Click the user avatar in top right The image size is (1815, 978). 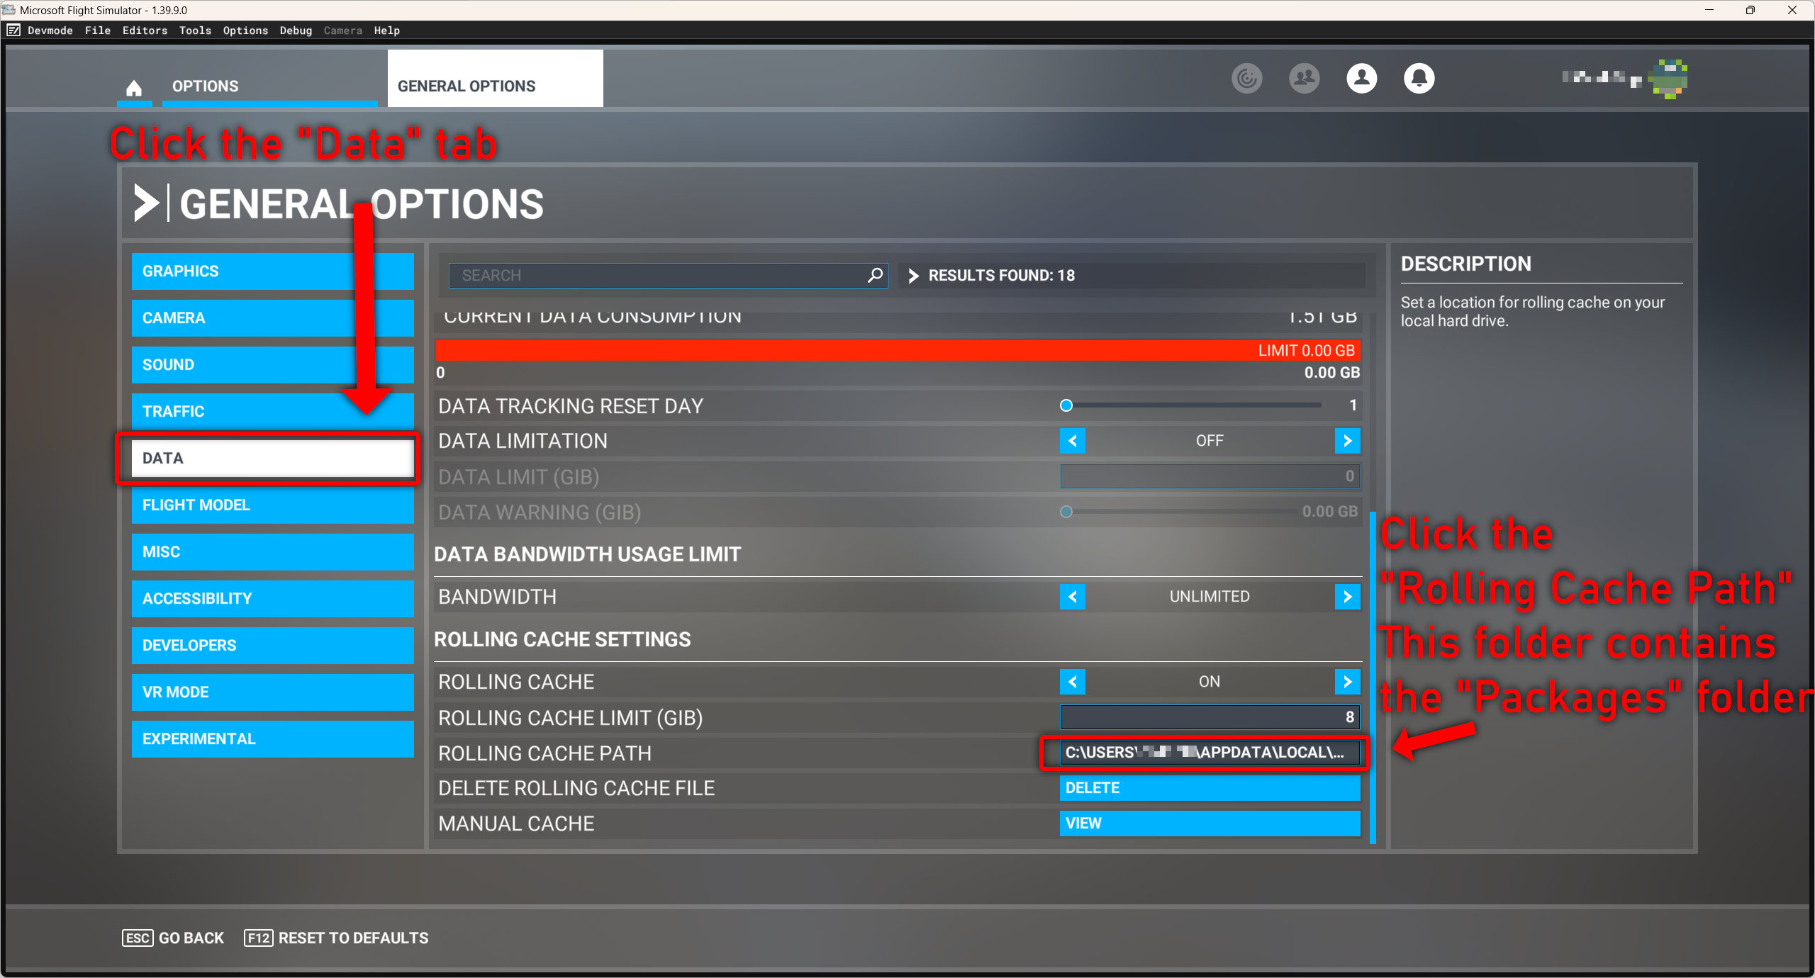click(x=1670, y=78)
